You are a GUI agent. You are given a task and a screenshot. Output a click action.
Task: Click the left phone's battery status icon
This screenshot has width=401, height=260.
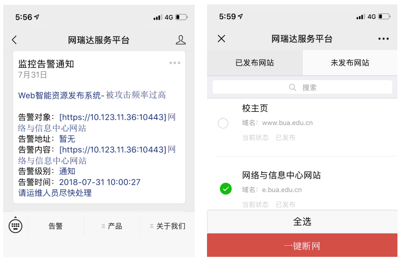[x=182, y=17]
